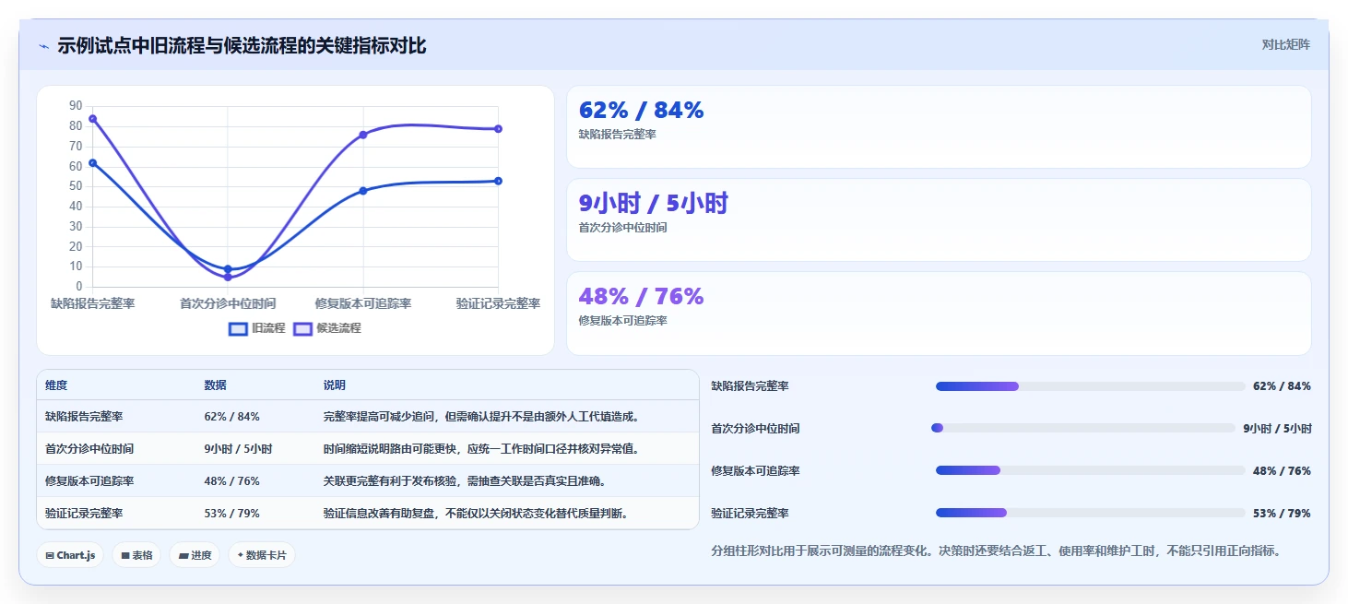Click the 修复版本可追踪率 progress bar

1091,470
